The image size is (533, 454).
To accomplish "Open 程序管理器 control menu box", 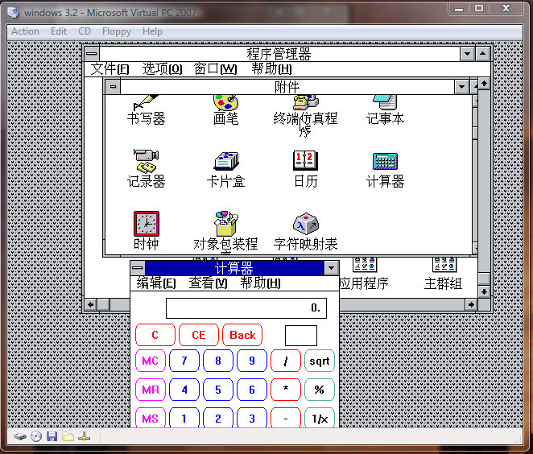I will tap(92, 53).
